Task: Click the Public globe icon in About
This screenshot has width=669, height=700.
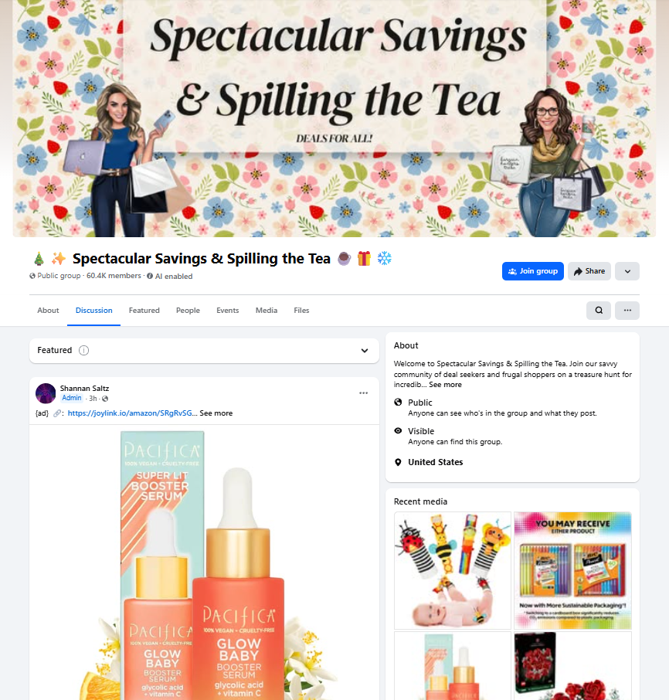Action: pos(398,403)
